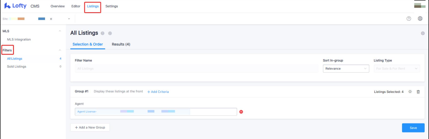Switch to the Selection & Order tab
This screenshot has height=139, width=429.
pyautogui.click(x=88, y=44)
